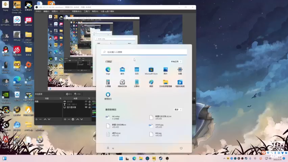This screenshot has width=288, height=162.
Task: Open Settings (设置) in Start menu
Action: [180, 71]
